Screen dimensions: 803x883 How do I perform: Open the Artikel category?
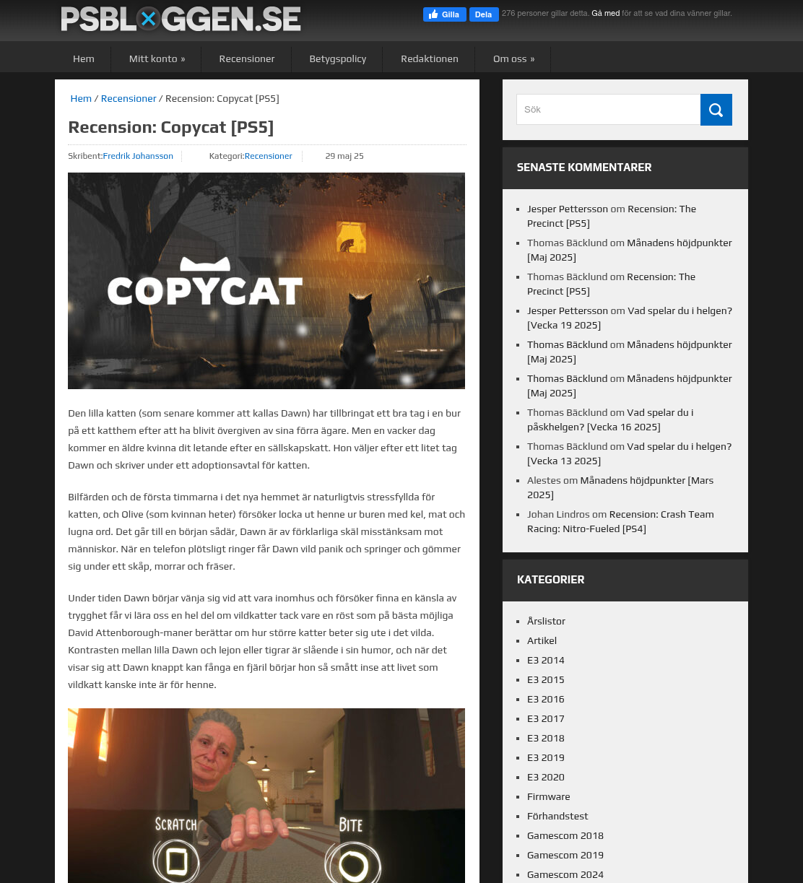pyautogui.click(x=542, y=641)
